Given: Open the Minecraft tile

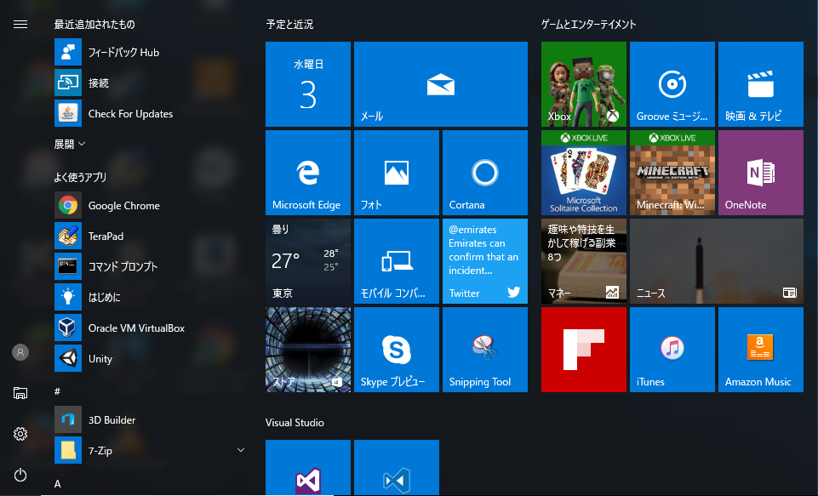Looking at the screenshot, I should (x=672, y=173).
